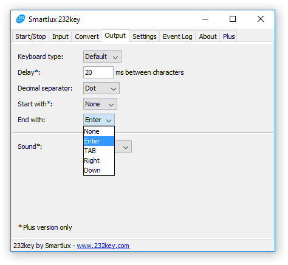
Task: Pick Enter option in the open list
Action: pyautogui.click(x=99, y=141)
